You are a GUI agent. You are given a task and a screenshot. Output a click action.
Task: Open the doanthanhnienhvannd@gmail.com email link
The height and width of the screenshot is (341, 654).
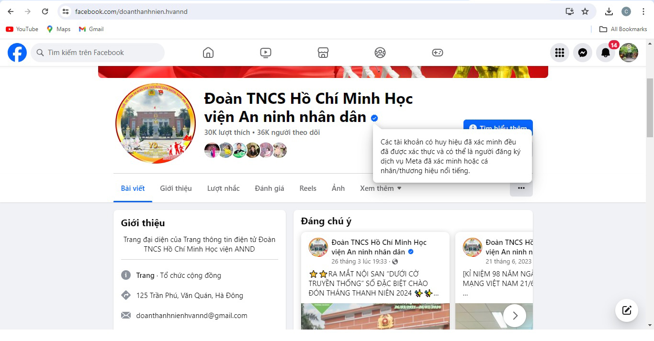pos(192,316)
